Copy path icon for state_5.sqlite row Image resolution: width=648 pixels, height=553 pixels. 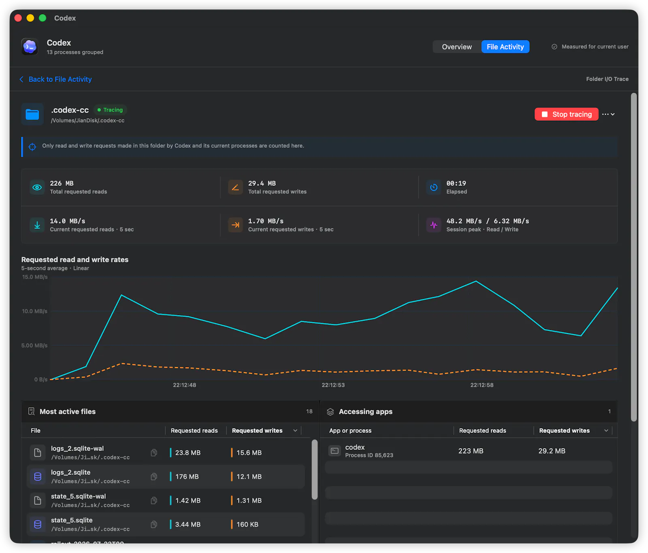pyautogui.click(x=154, y=524)
